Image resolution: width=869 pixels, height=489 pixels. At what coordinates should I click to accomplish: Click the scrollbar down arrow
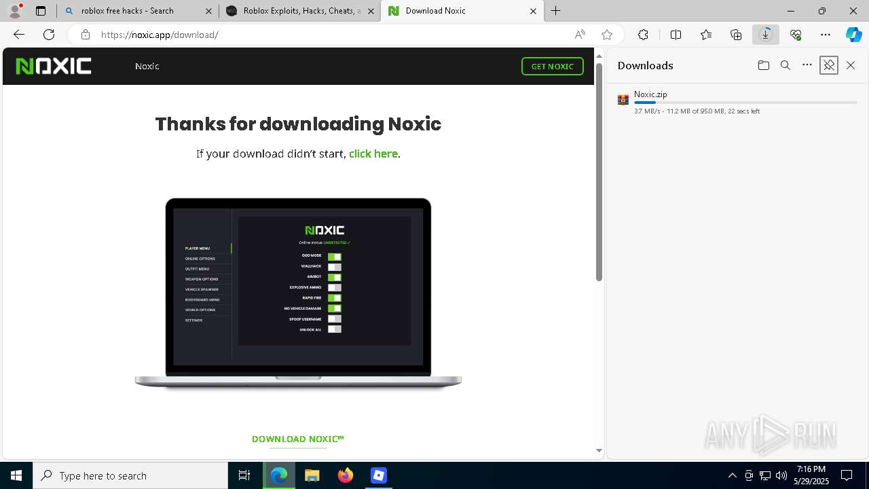pos(599,450)
